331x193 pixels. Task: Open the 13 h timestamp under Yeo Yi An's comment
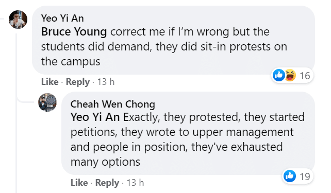point(106,82)
